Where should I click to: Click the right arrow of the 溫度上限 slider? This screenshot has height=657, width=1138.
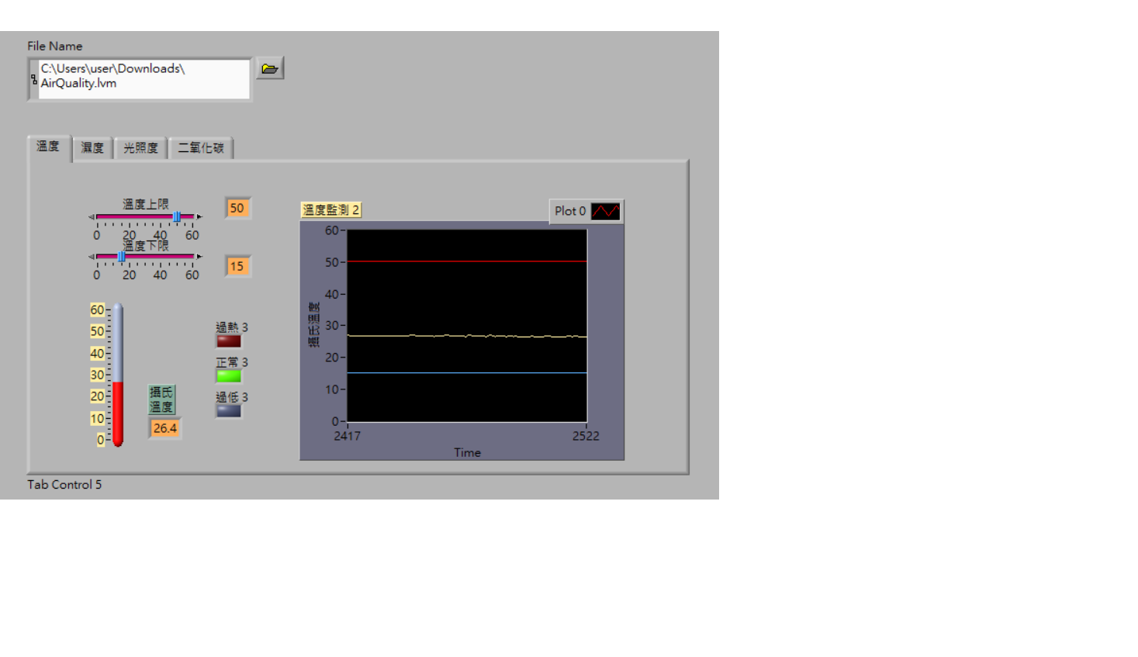199,217
